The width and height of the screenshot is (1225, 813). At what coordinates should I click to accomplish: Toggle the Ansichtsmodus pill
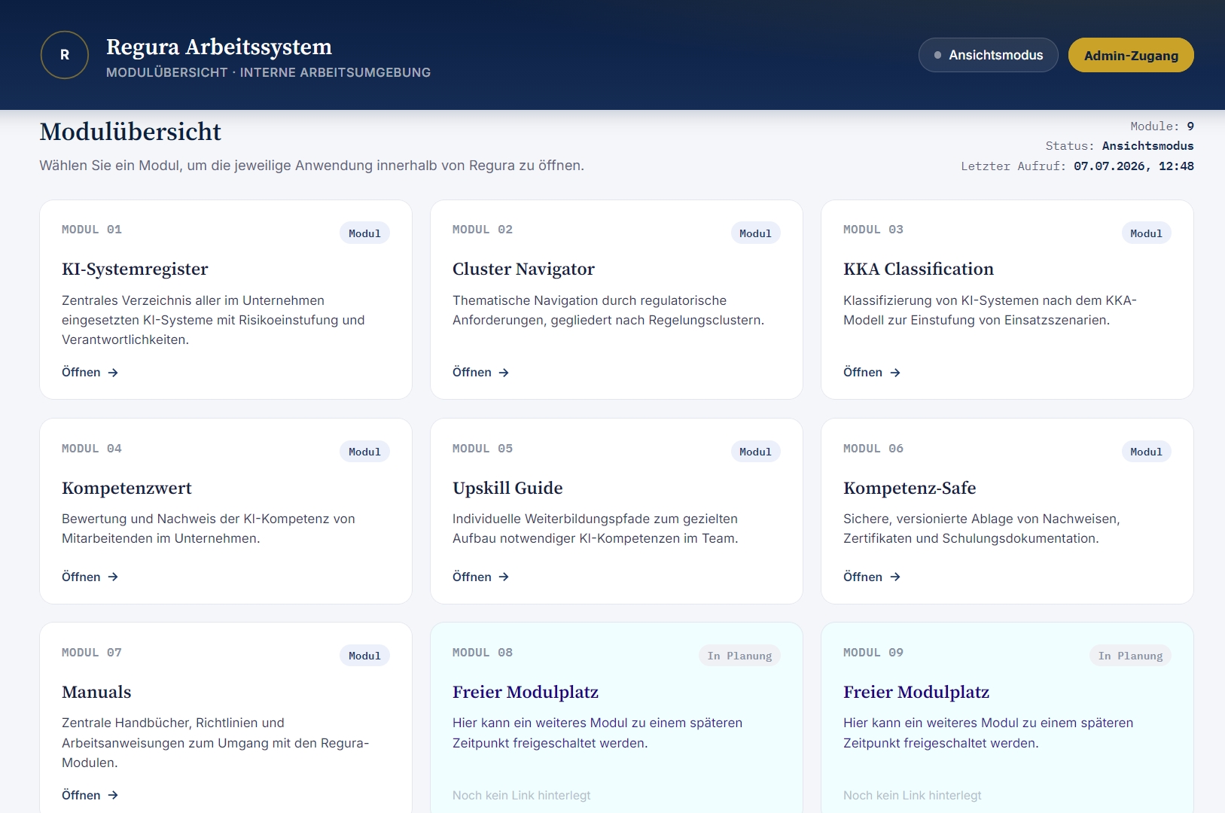click(x=988, y=55)
